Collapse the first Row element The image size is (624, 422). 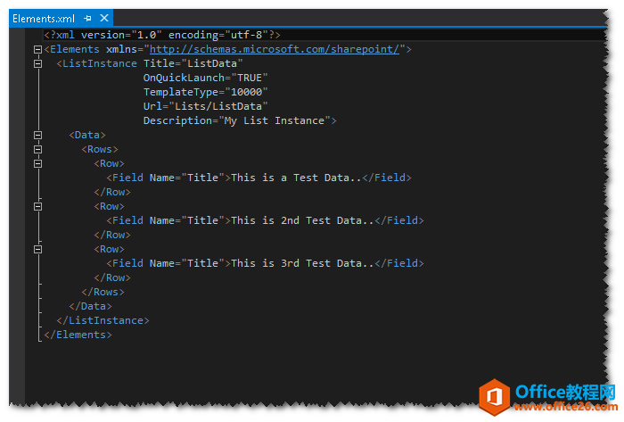coord(37,163)
